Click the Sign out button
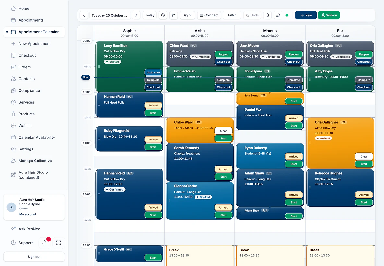This screenshot has width=384, height=266. point(34,257)
